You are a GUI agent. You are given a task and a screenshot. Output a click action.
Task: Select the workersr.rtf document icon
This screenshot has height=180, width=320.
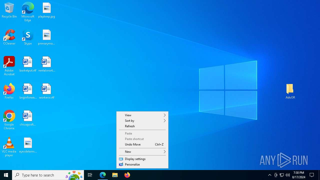[x=46, y=91]
